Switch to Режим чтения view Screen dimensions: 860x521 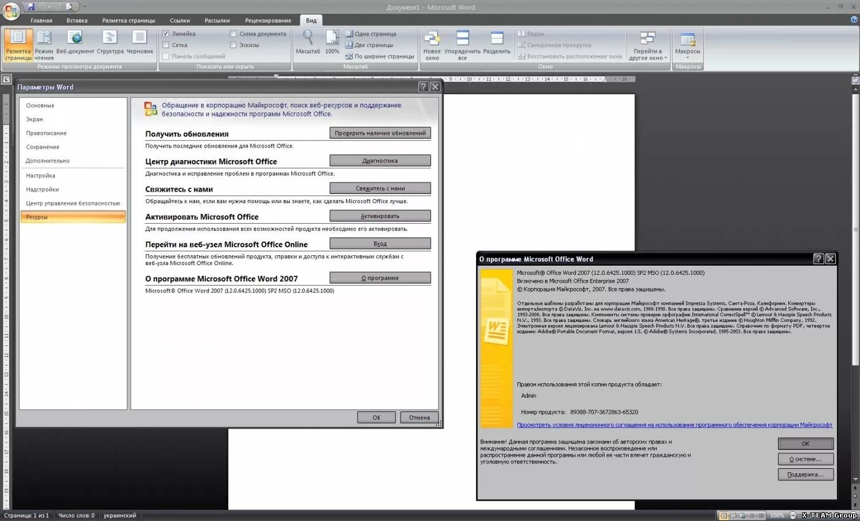[x=44, y=45]
